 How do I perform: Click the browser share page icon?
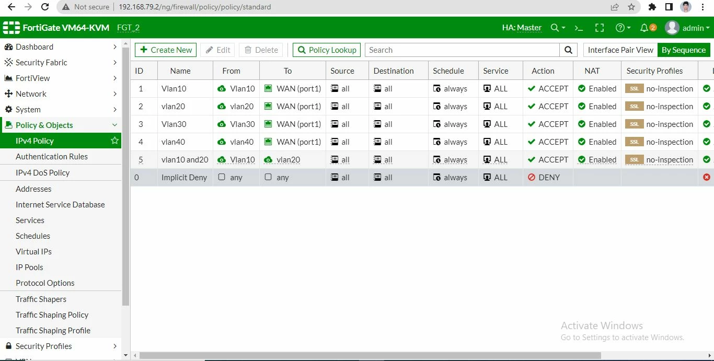pyautogui.click(x=615, y=7)
